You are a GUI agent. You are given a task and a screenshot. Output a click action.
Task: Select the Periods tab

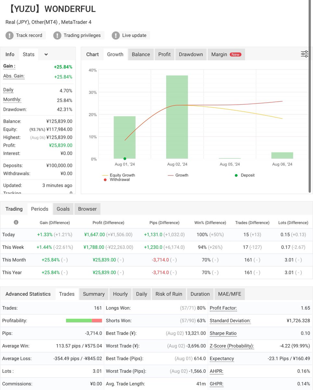coord(40,209)
